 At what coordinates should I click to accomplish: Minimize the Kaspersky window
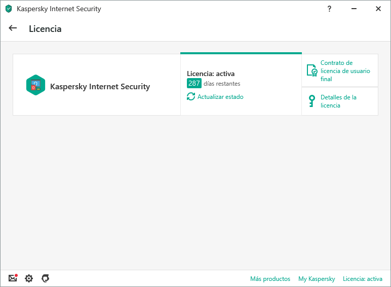pyautogui.click(x=354, y=9)
